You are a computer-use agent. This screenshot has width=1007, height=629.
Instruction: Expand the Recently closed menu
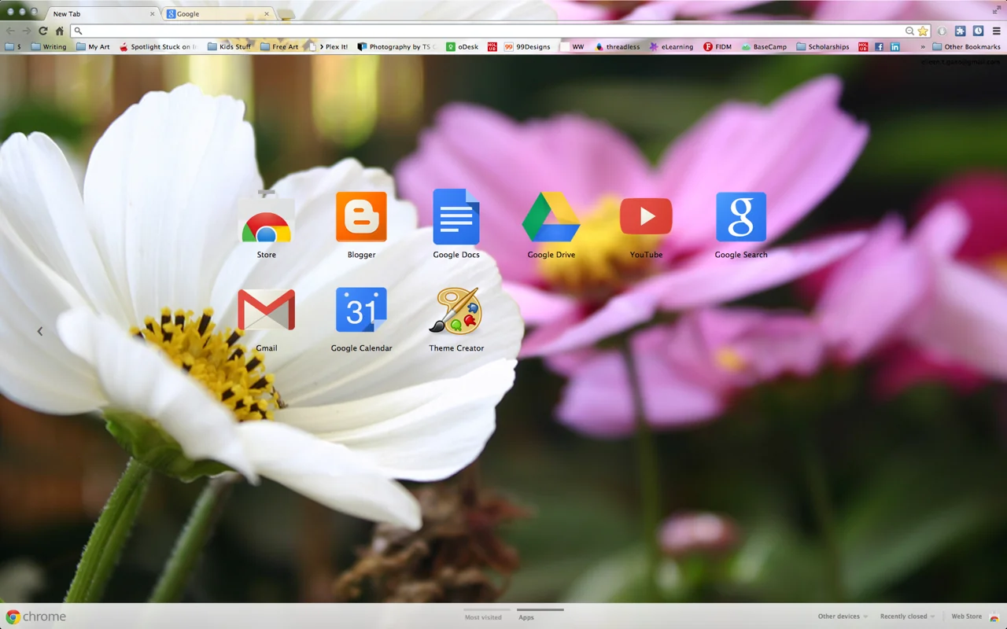click(908, 616)
